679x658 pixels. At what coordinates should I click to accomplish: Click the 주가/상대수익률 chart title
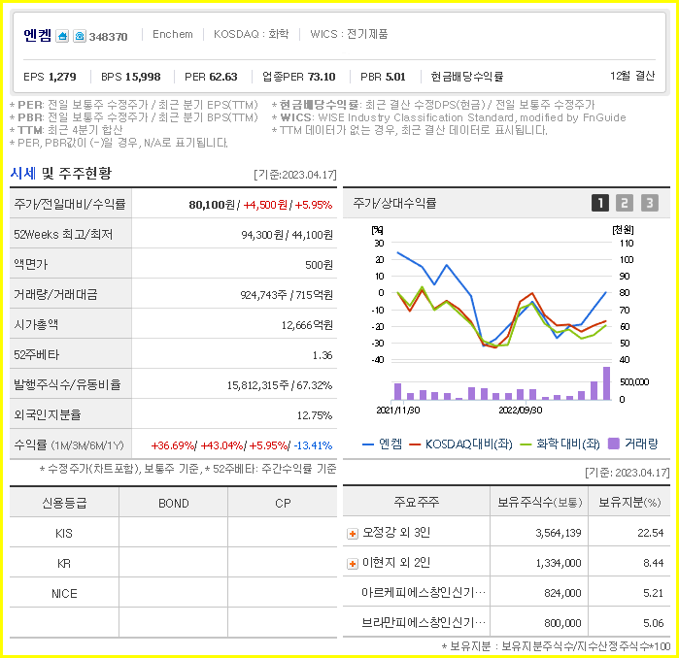coord(394,203)
